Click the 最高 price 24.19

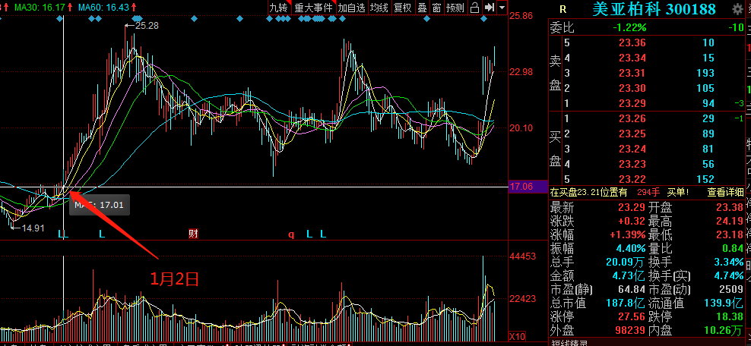[730, 222]
